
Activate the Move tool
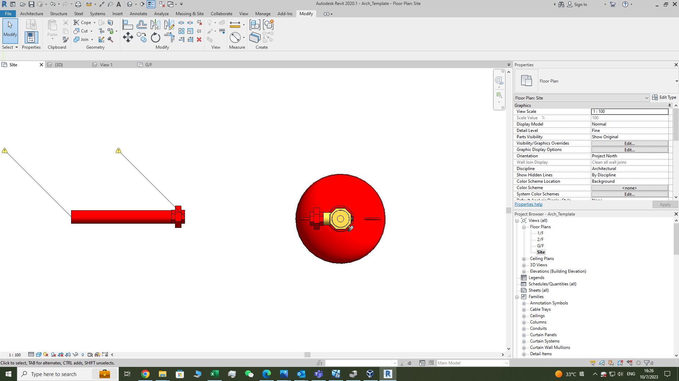click(128, 37)
